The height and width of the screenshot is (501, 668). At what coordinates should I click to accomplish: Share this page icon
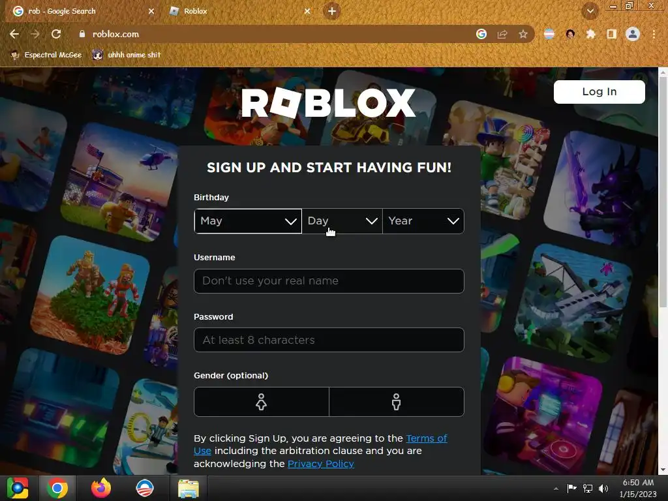click(502, 34)
